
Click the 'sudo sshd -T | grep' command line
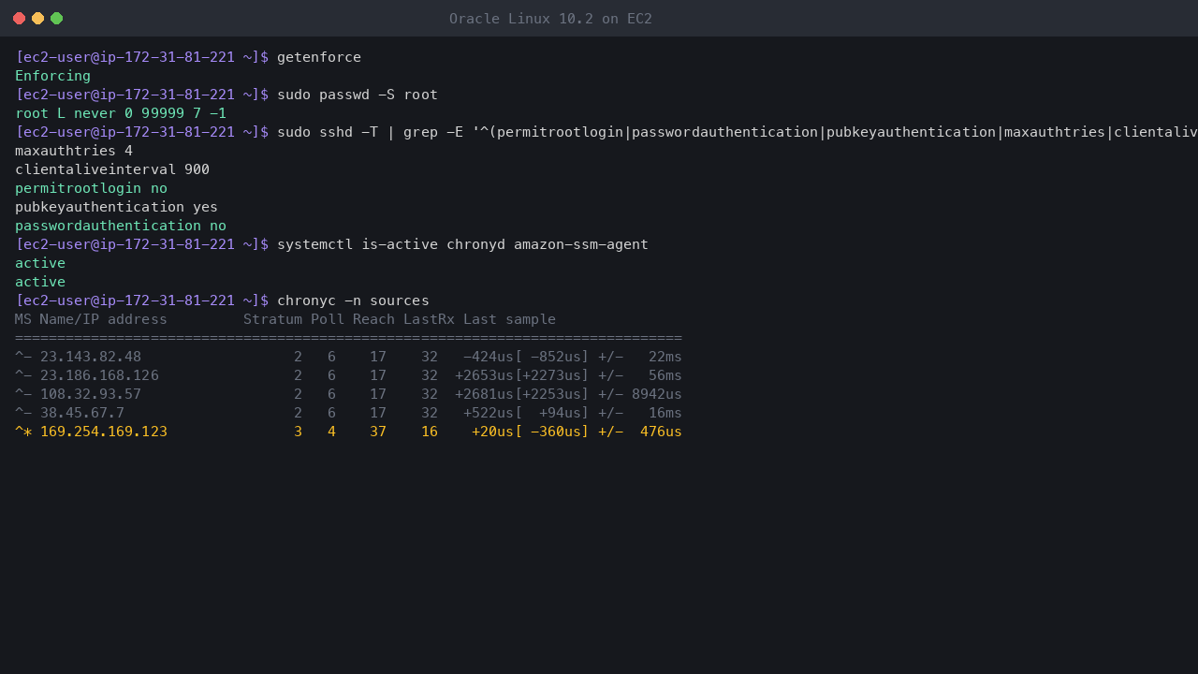coord(738,132)
